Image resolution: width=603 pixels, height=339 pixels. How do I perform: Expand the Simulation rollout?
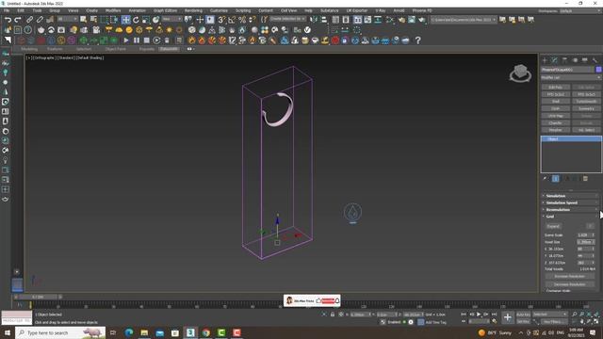[x=571, y=196]
